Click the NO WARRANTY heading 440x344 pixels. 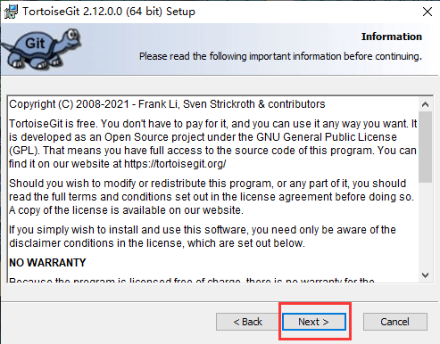(x=47, y=263)
